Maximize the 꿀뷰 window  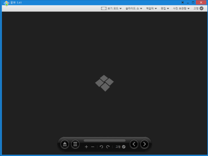[x=193, y=3]
